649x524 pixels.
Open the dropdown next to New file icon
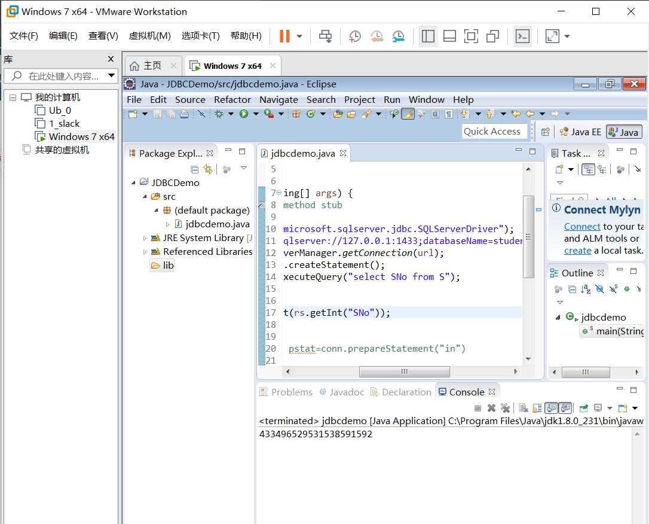[145, 114]
